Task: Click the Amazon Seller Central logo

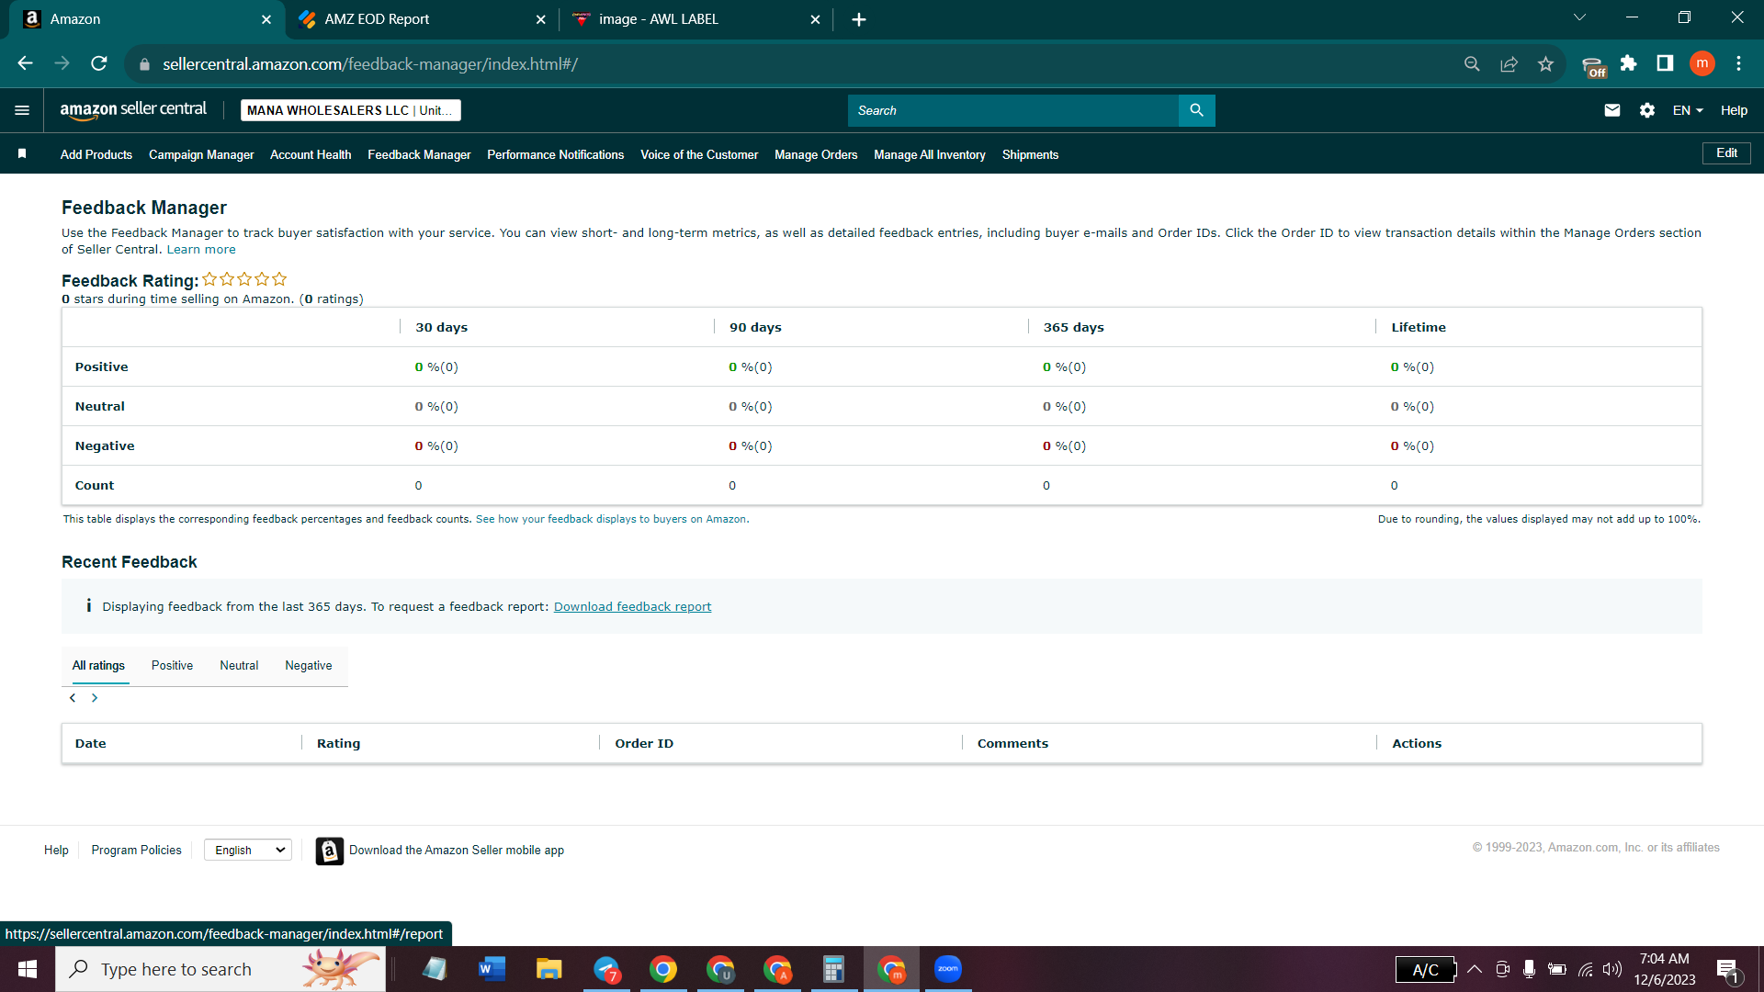Action: coord(133,110)
